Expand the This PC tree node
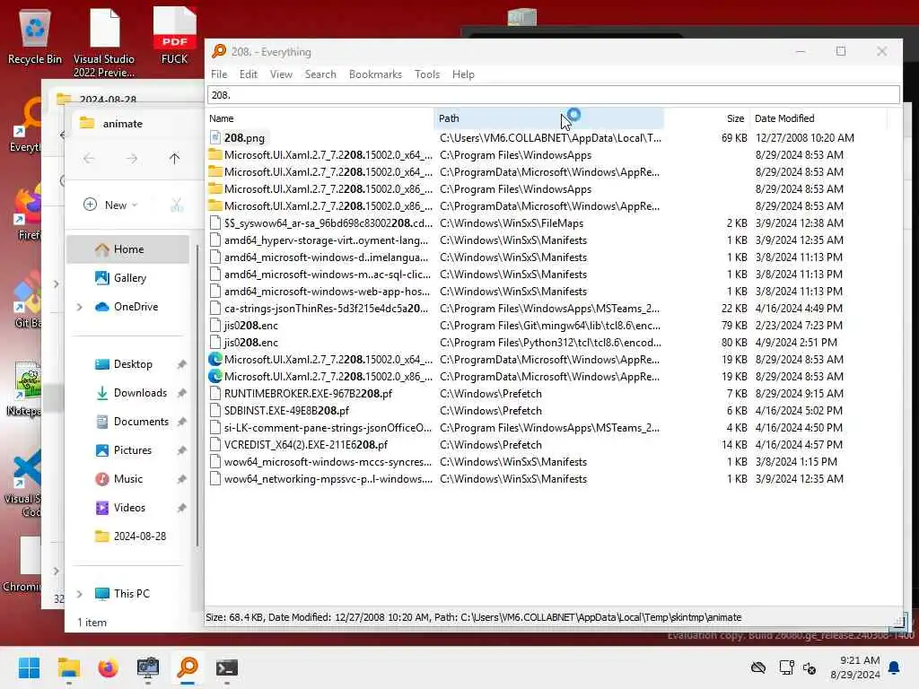 (79, 594)
